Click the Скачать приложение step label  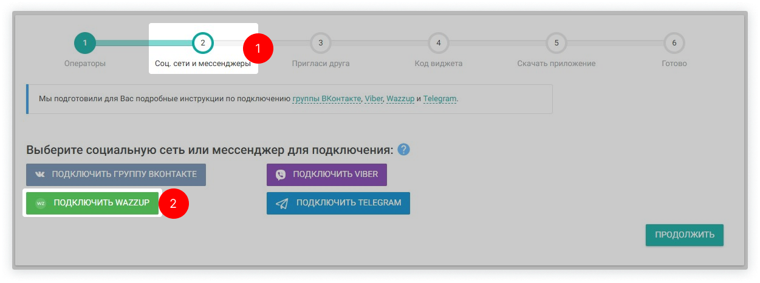coord(556,64)
